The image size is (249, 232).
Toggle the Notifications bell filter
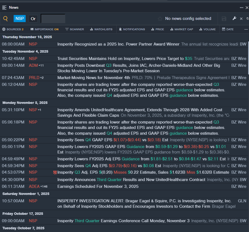(x=132, y=29)
